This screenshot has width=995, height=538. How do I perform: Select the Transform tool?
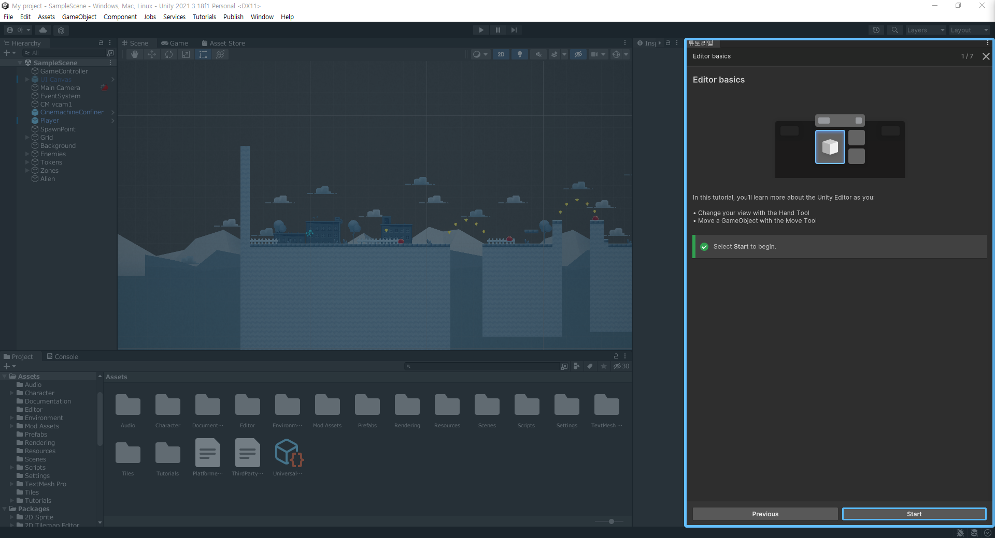pos(220,54)
